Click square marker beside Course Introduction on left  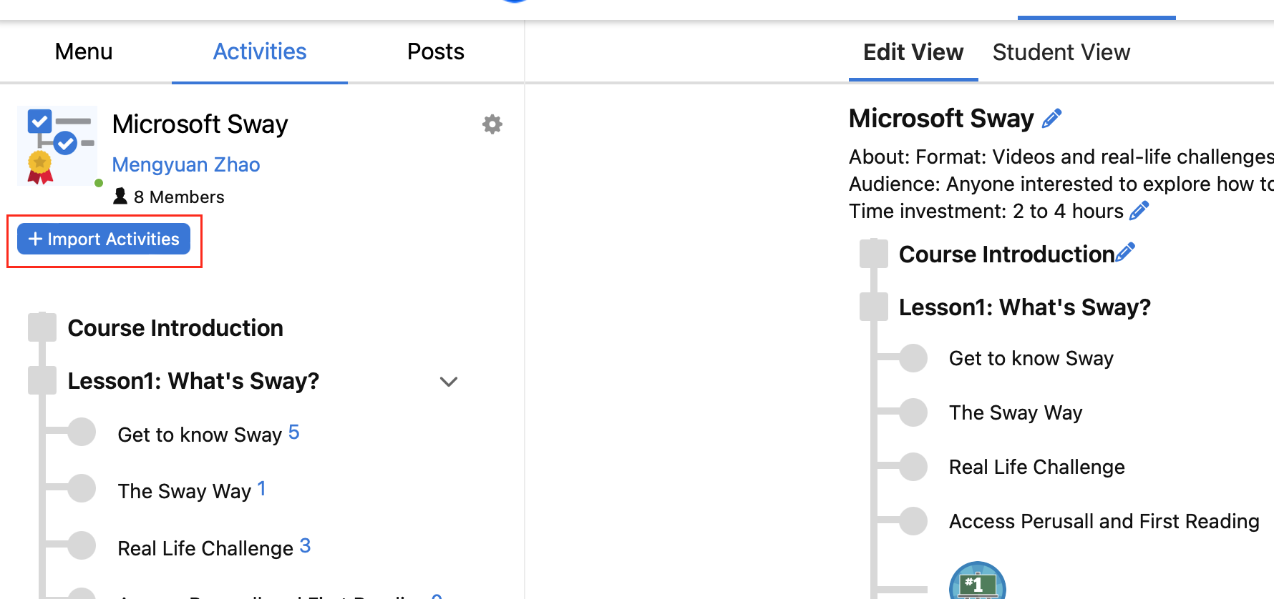[42, 327]
